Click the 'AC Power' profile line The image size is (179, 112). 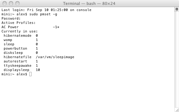click(x=30, y=27)
